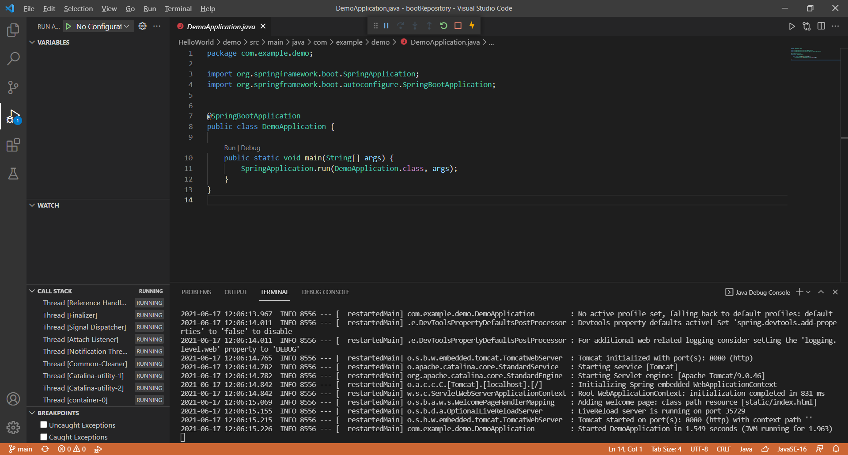Screen dimensions: 848x455
Task: Pause the debug session
Action: pos(386,26)
